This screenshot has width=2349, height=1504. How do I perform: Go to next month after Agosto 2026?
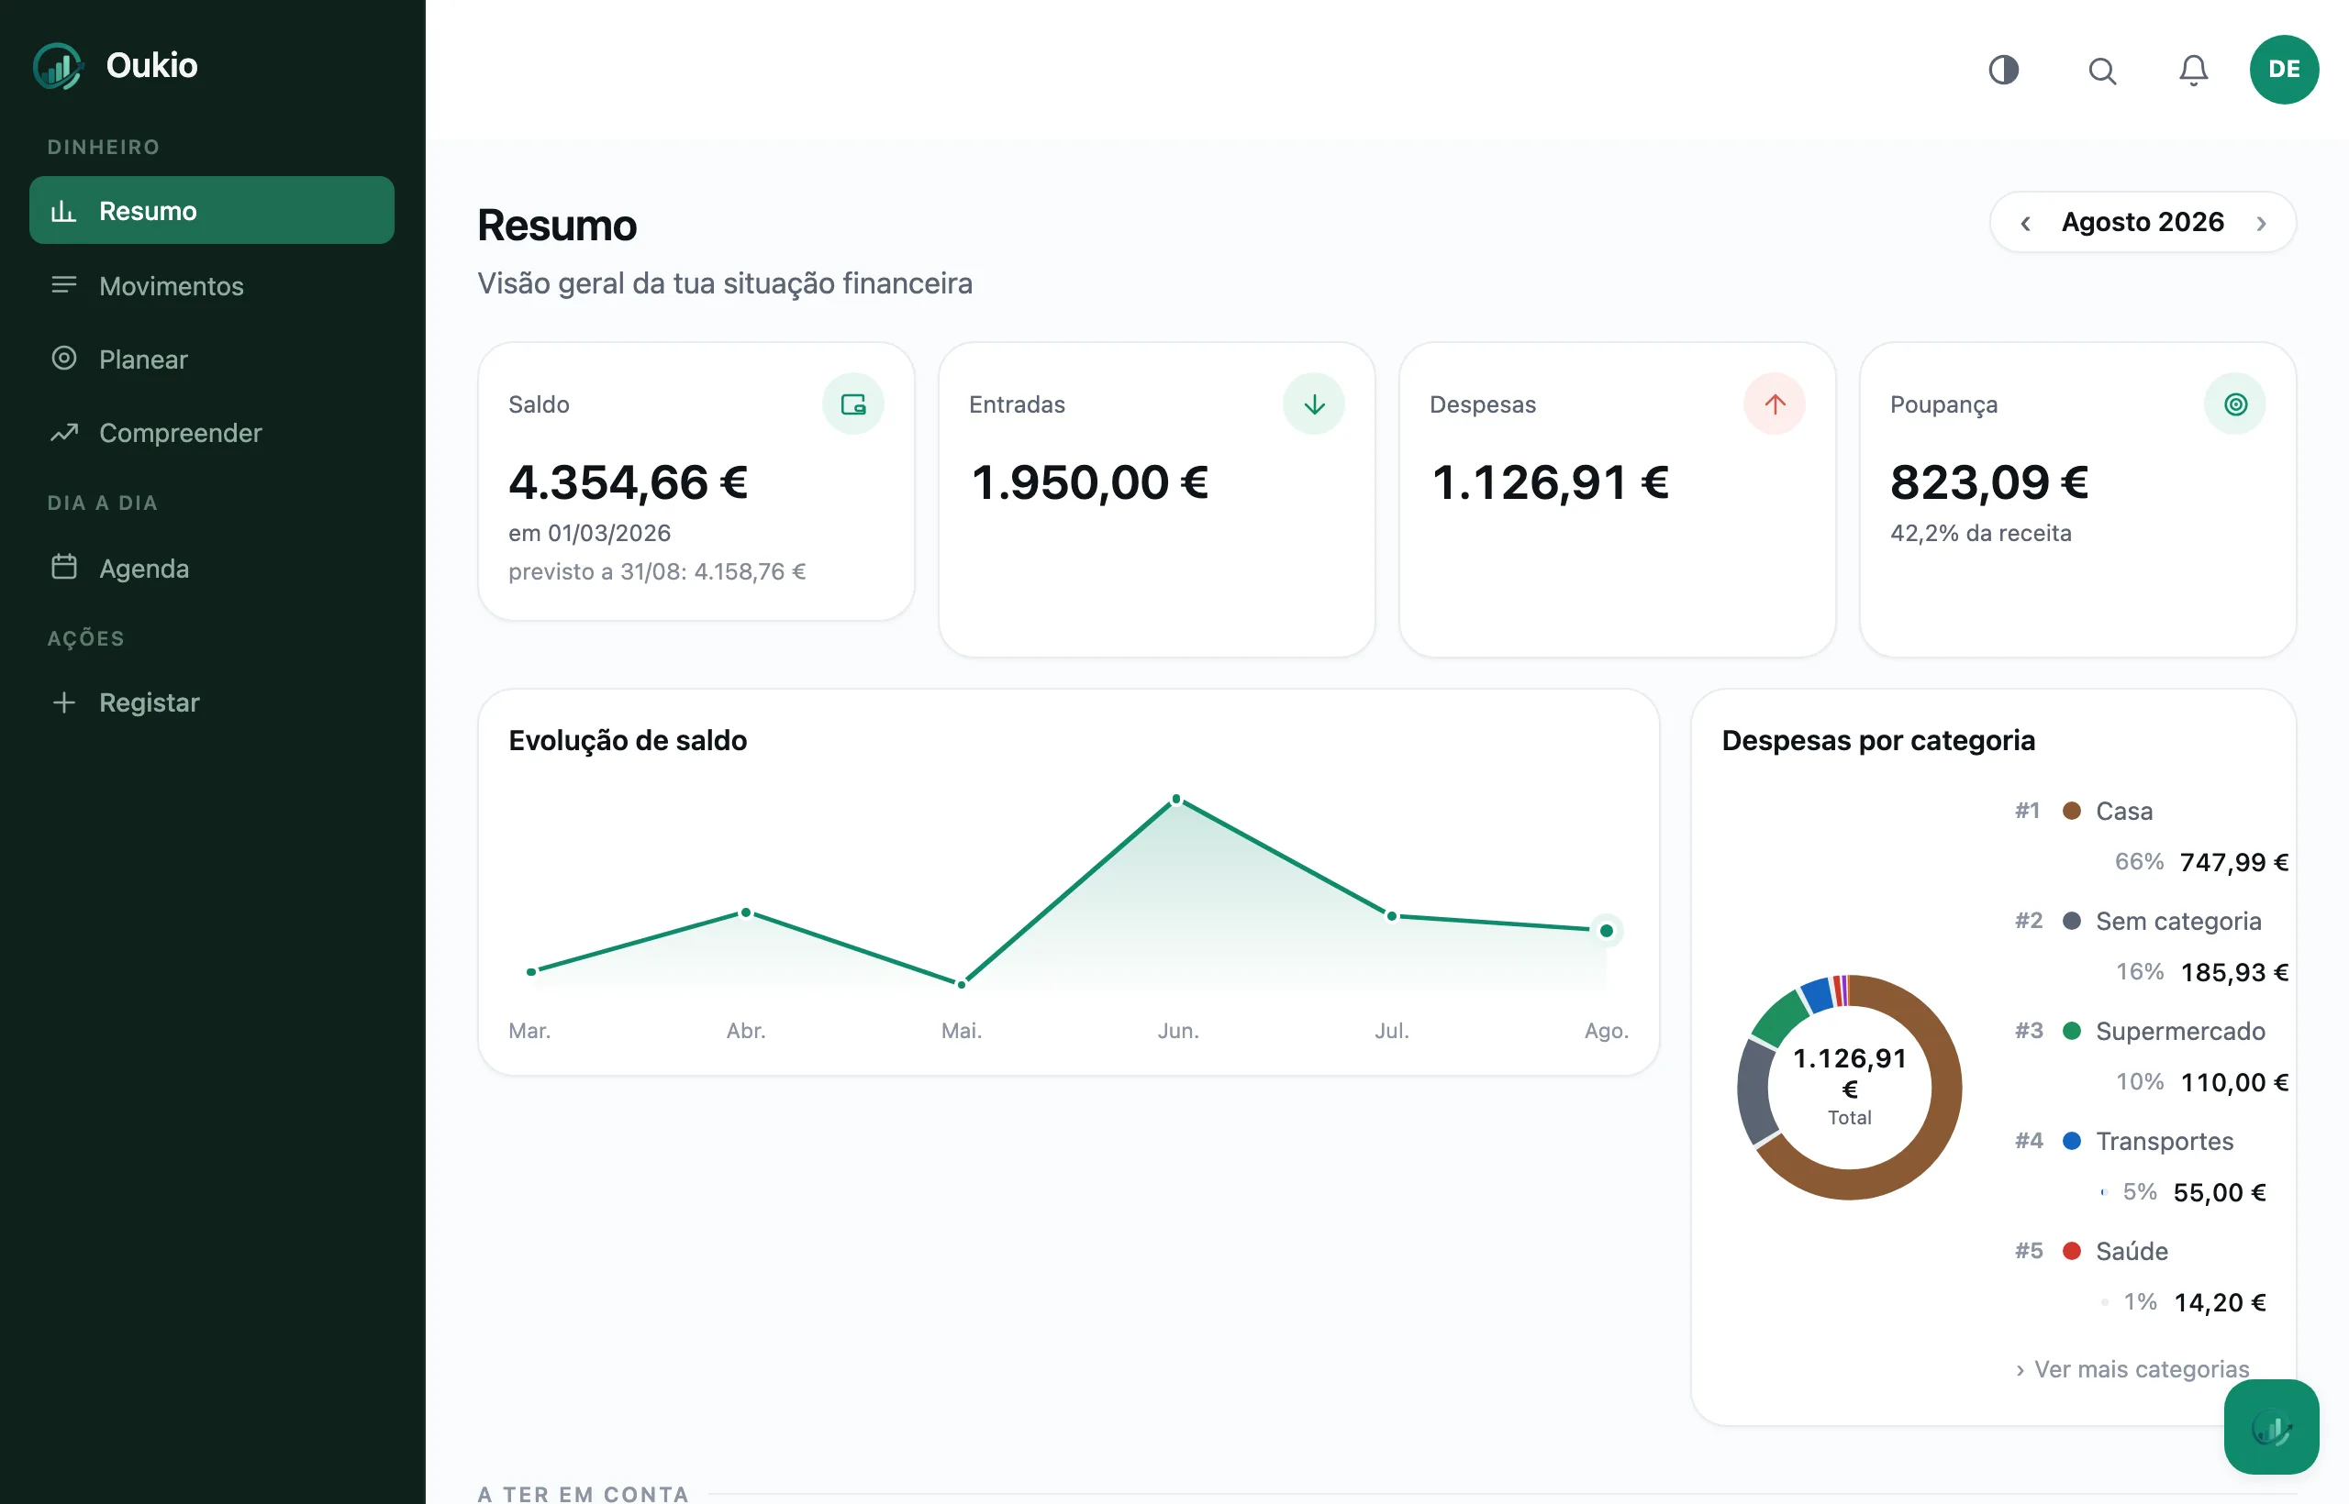coord(2261,223)
